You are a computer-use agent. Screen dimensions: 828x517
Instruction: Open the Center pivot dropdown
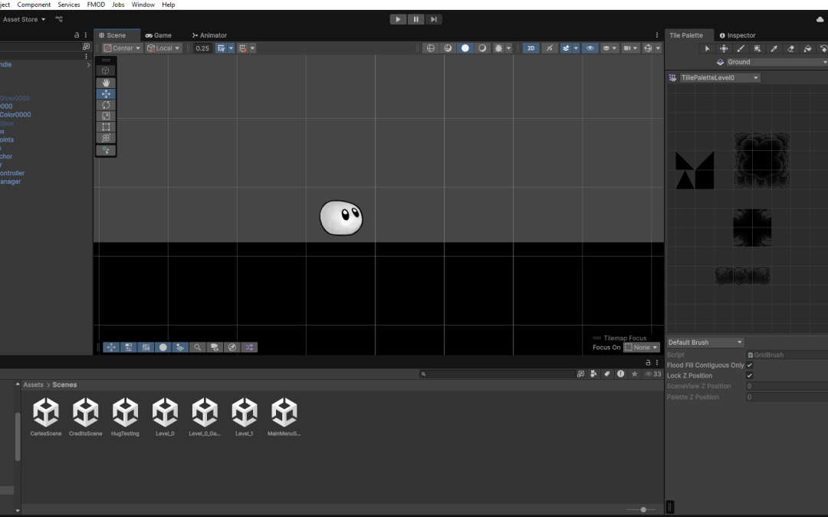[x=122, y=48]
